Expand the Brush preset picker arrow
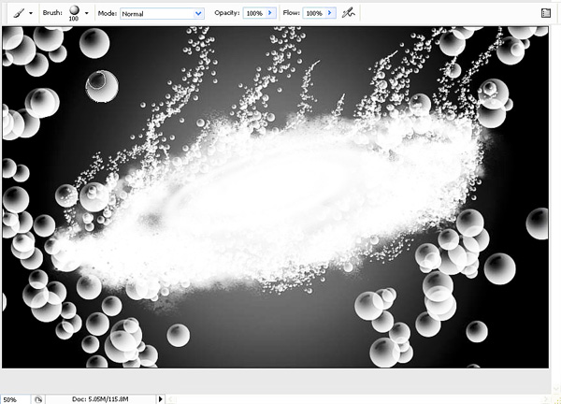 87,13
